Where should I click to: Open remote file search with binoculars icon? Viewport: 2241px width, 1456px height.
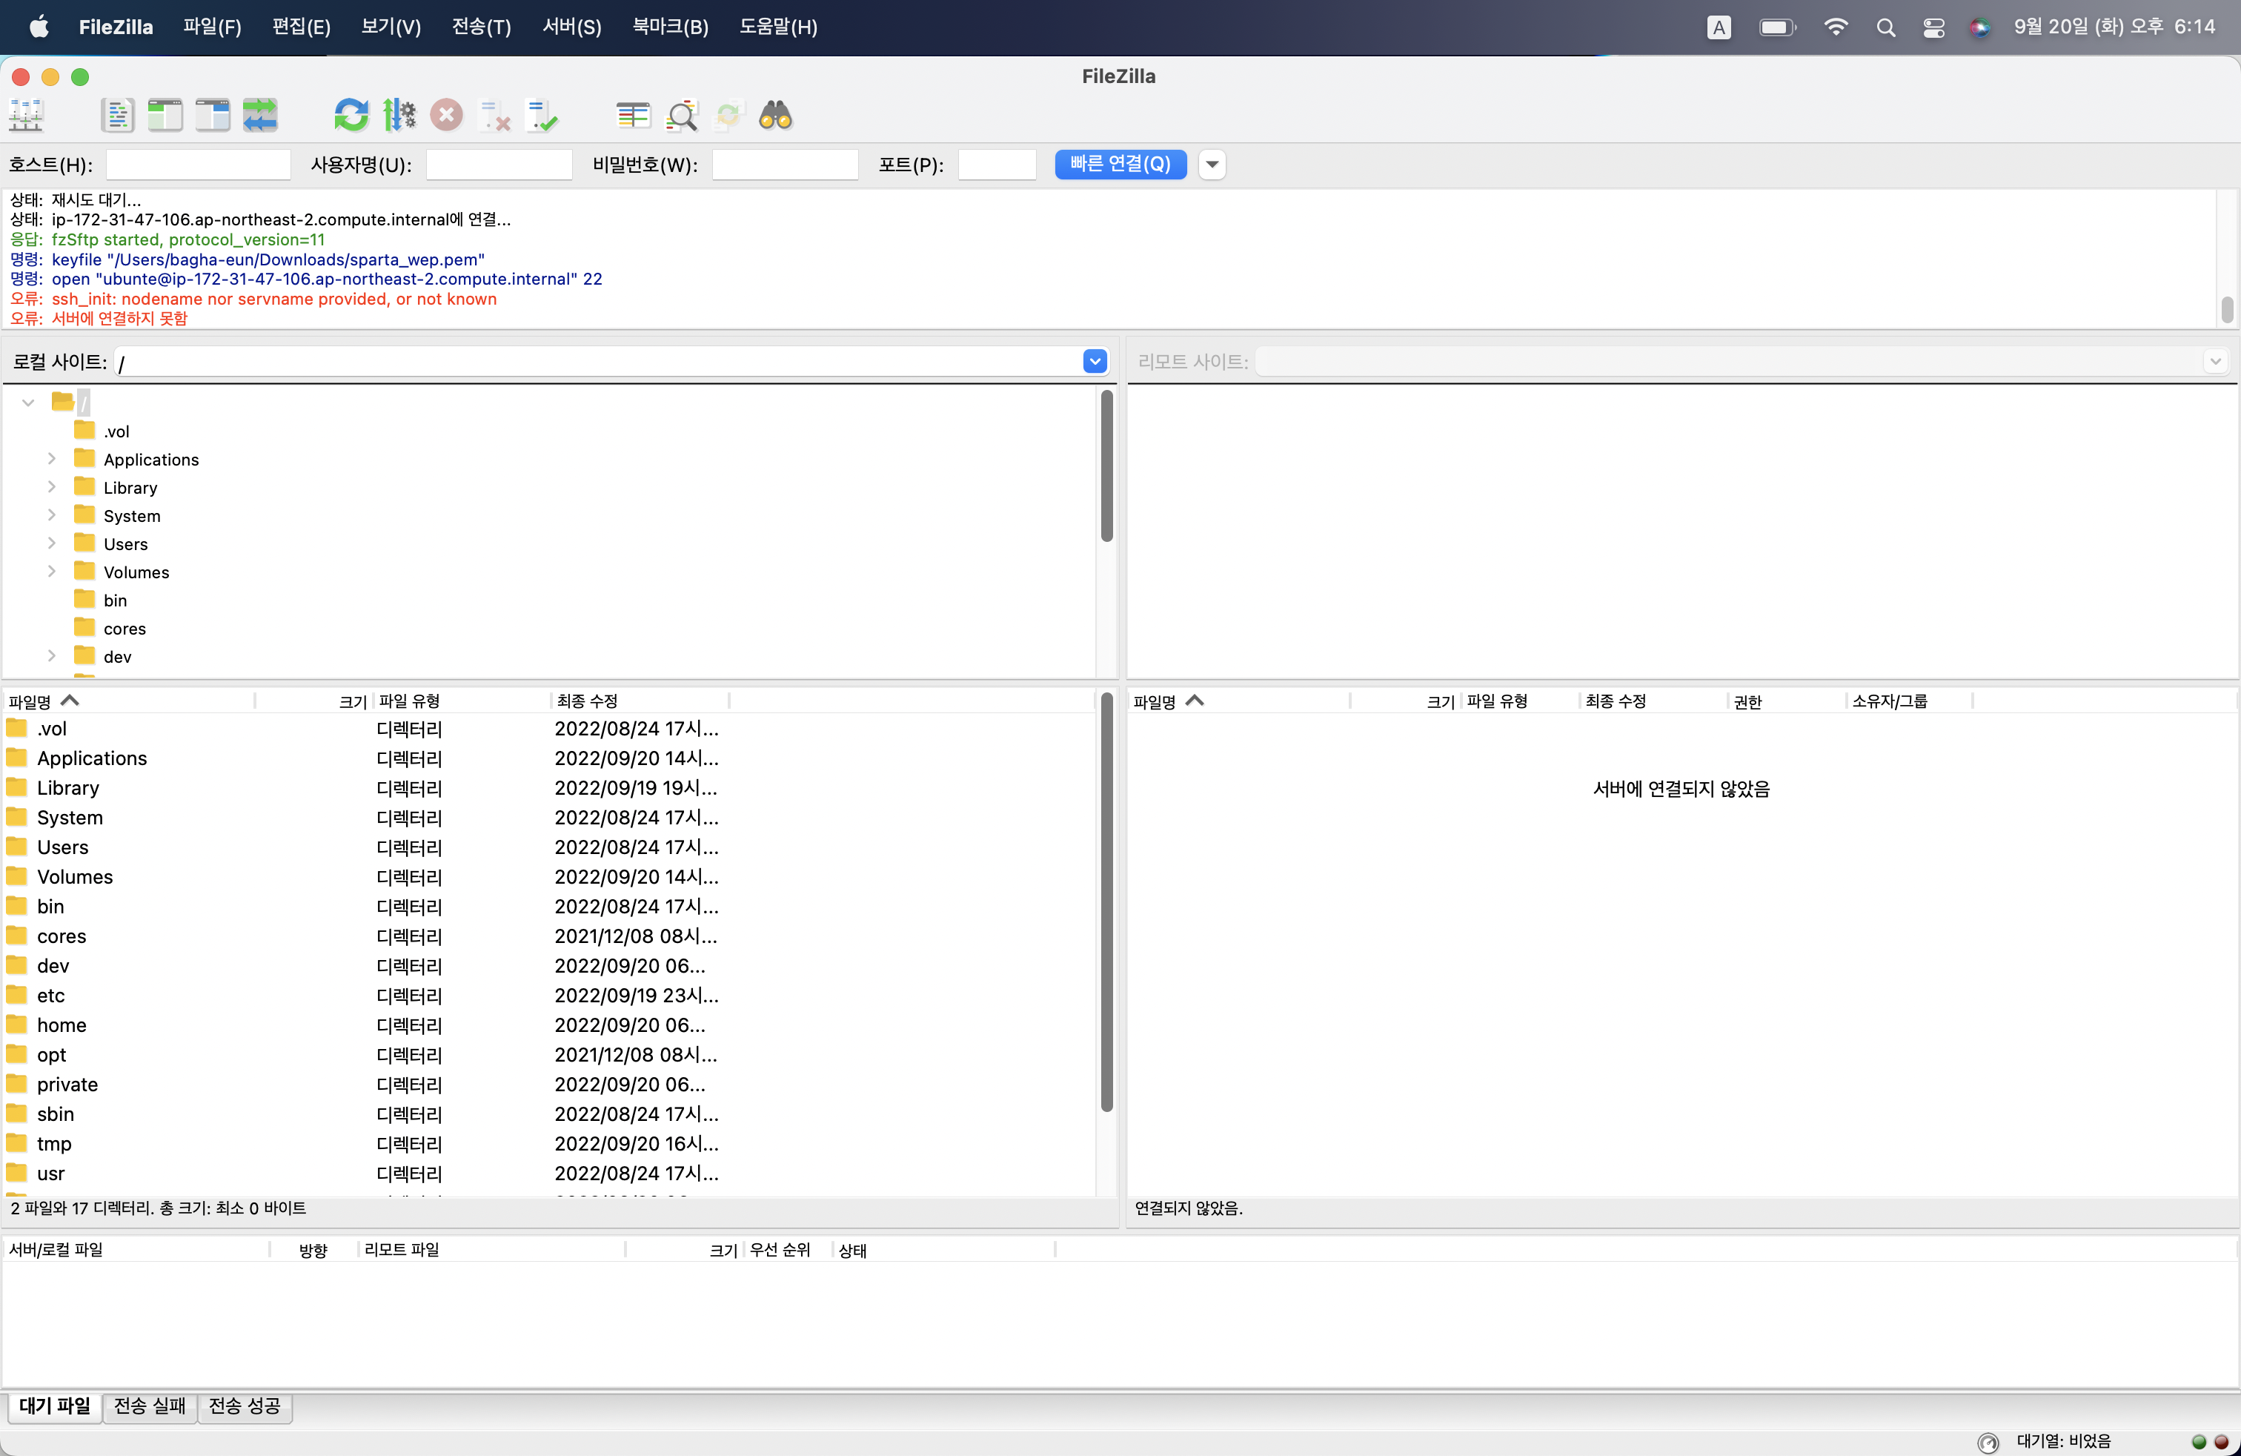(776, 115)
